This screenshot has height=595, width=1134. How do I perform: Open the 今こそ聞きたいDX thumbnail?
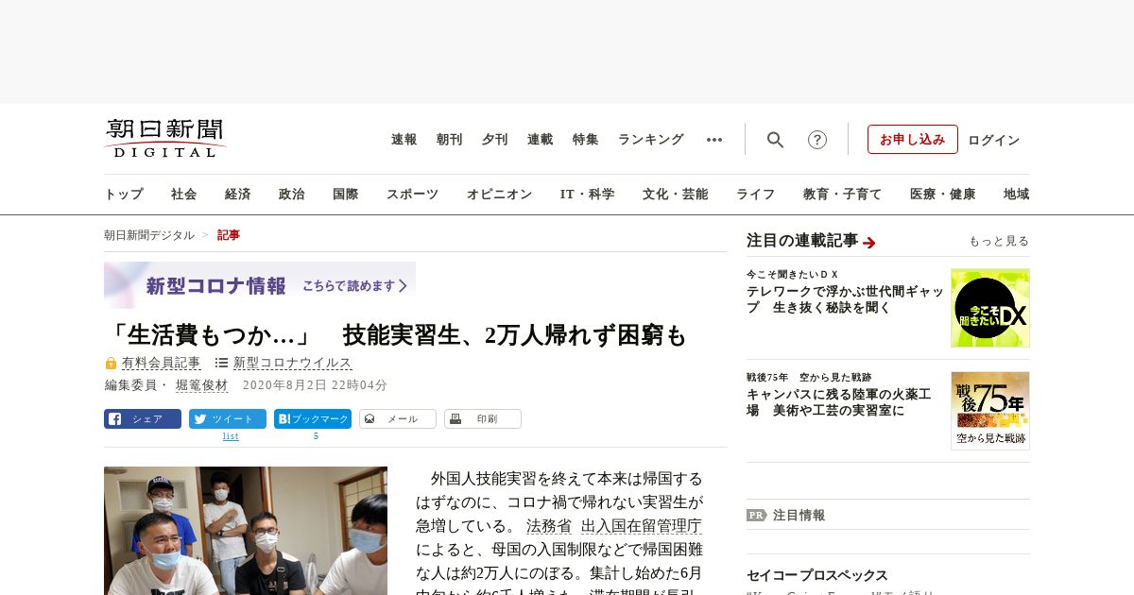point(990,308)
